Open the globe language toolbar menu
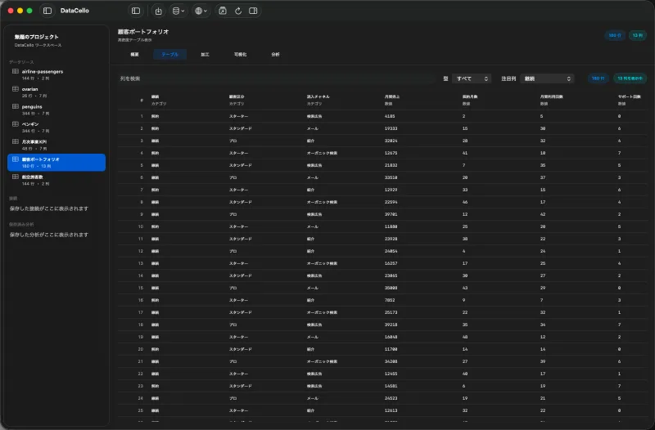This screenshot has width=655, height=430. point(201,11)
